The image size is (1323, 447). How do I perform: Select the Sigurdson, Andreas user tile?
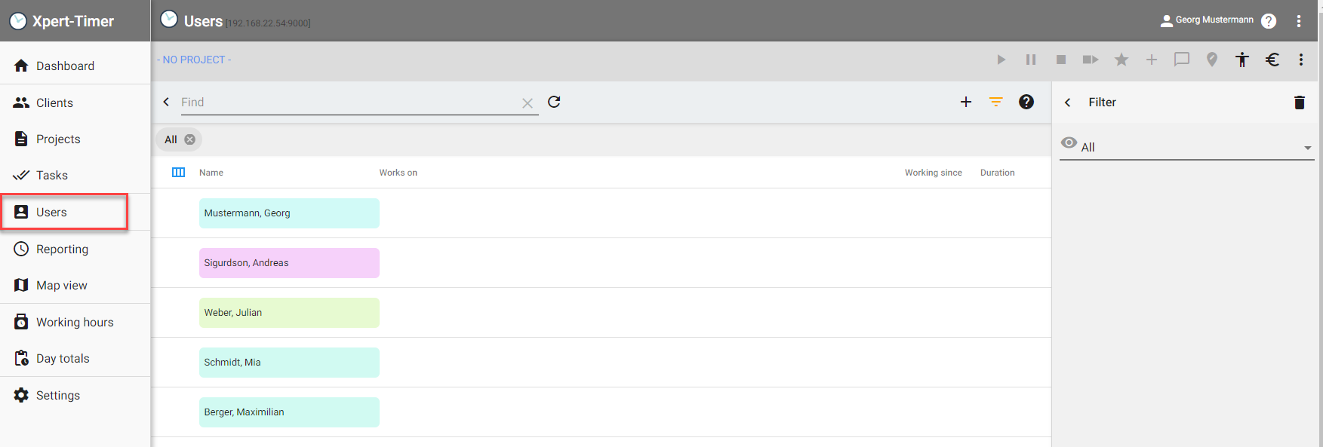pyautogui.click(x=289, y=263)
